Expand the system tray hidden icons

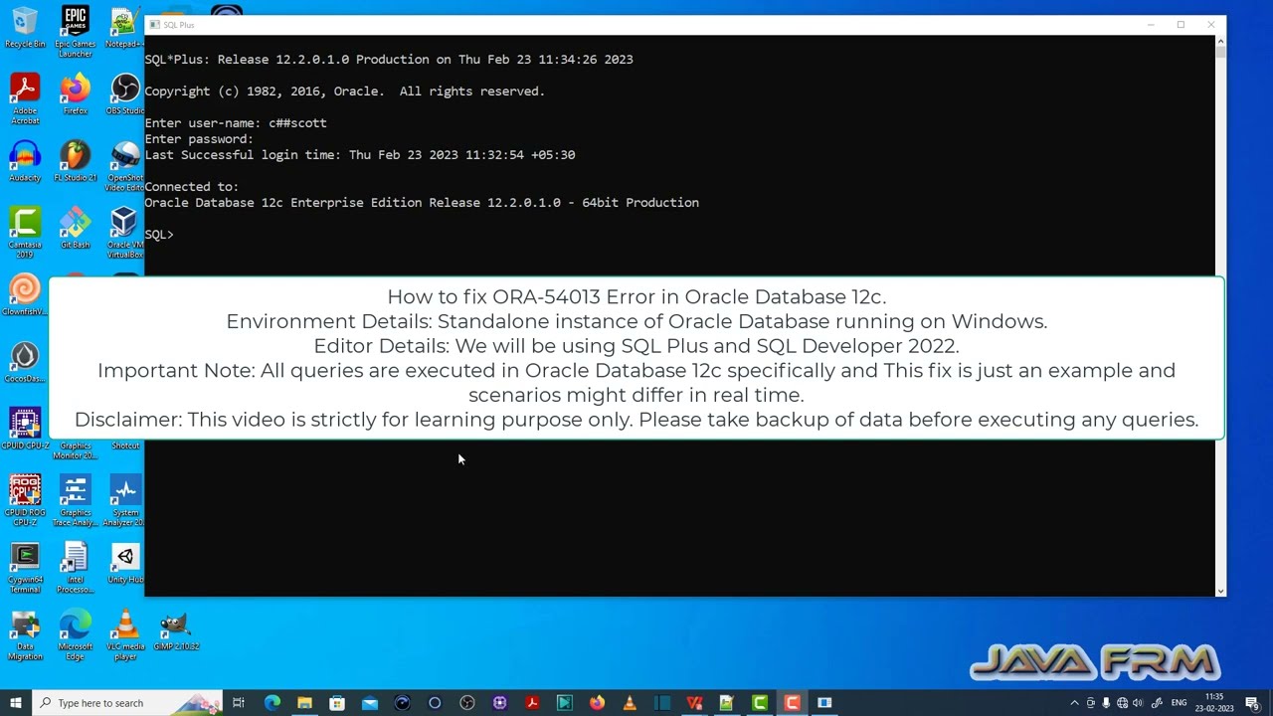[1074, 703]
